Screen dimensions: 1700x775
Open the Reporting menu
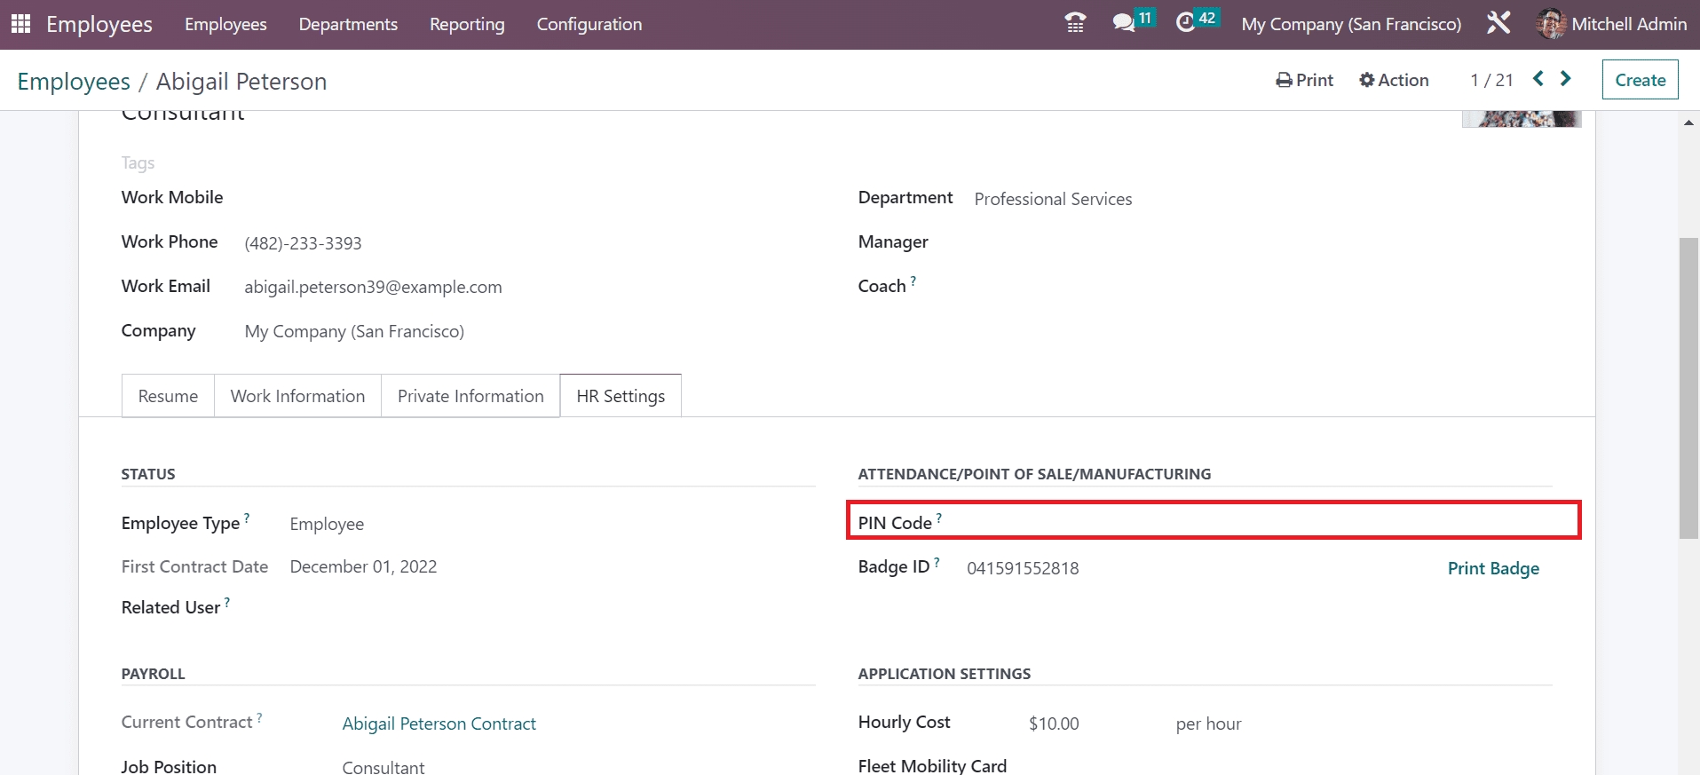point(467,24)
